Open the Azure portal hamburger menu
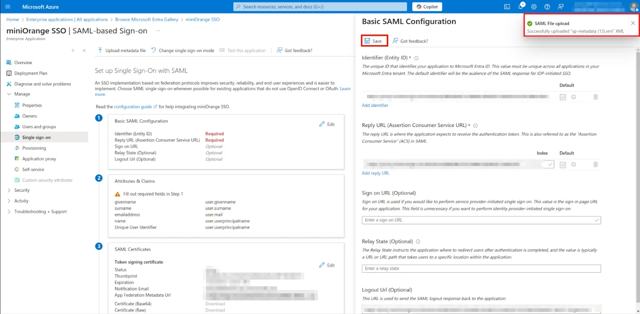Viewport: 640px width, 314px height. coord(8,7)
